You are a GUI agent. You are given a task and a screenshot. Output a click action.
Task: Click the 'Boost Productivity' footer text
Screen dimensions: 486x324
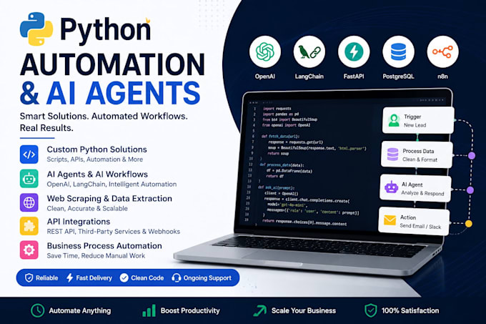click(x=190, y=310)
